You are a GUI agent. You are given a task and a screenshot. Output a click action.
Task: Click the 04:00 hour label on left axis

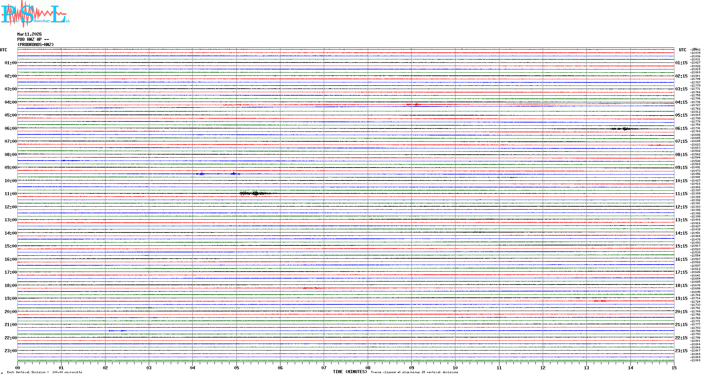point(10,102)
